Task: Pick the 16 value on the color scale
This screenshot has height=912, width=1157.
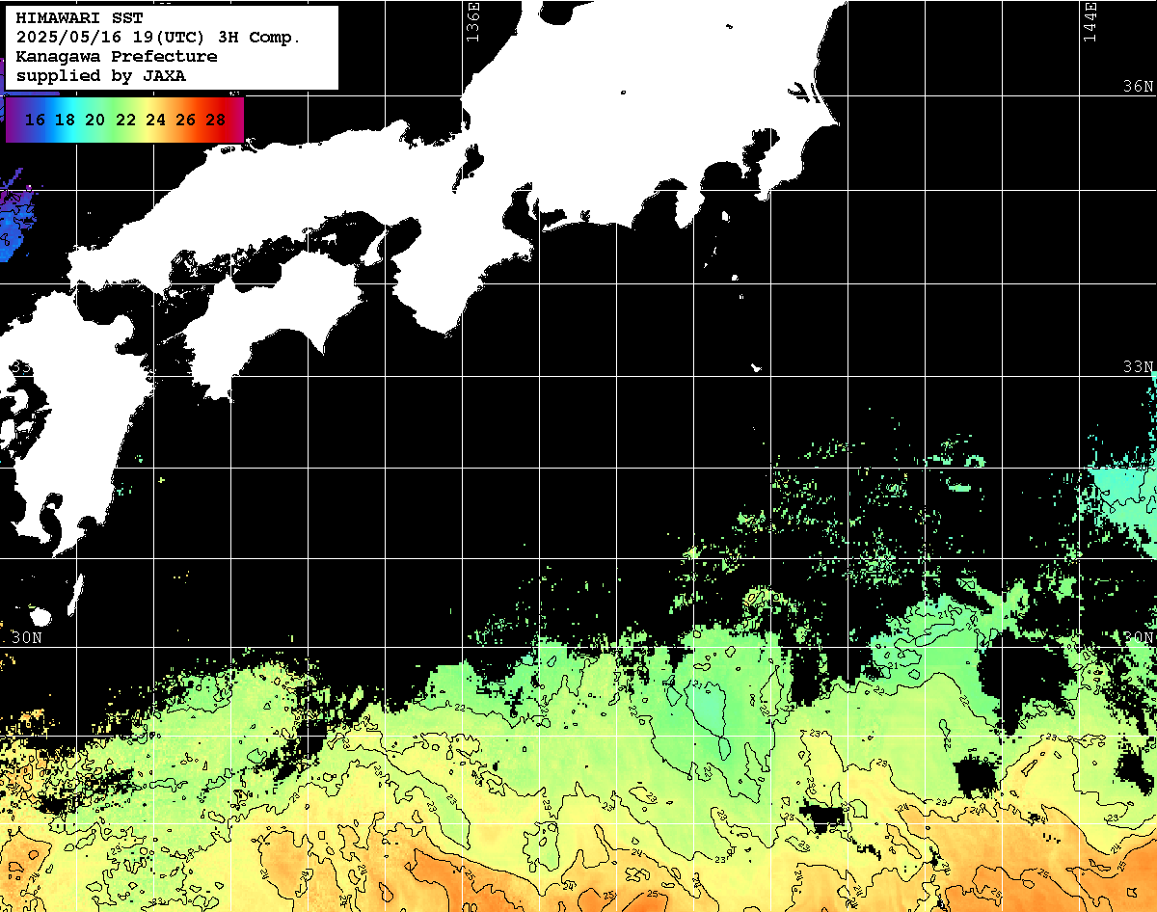Action: pos(35,121)
